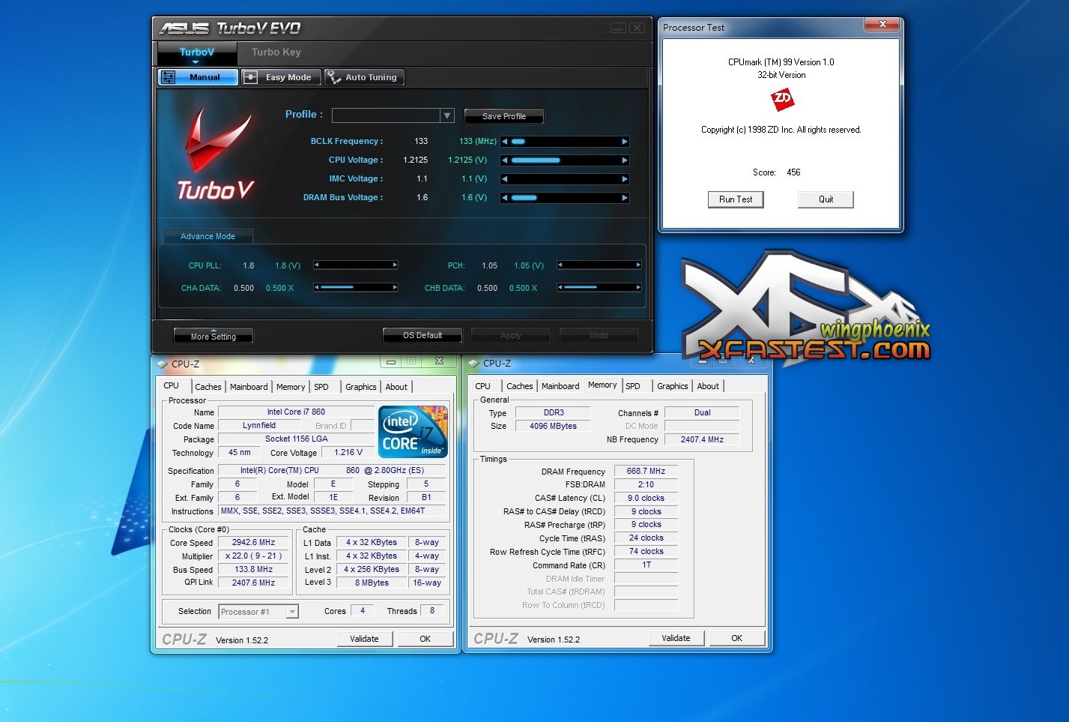Increase PCH voltage with right arrow
1069x722 pixels.
tap(638, 265)
